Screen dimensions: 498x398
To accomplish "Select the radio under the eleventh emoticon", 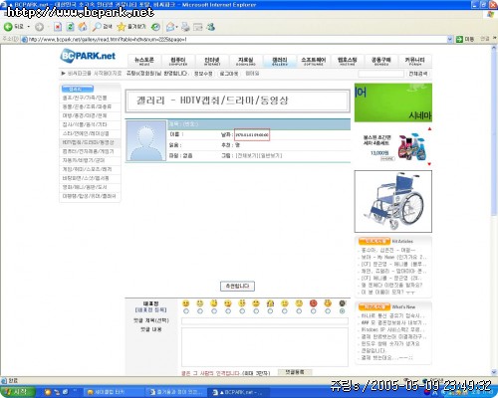I will 328,311.
